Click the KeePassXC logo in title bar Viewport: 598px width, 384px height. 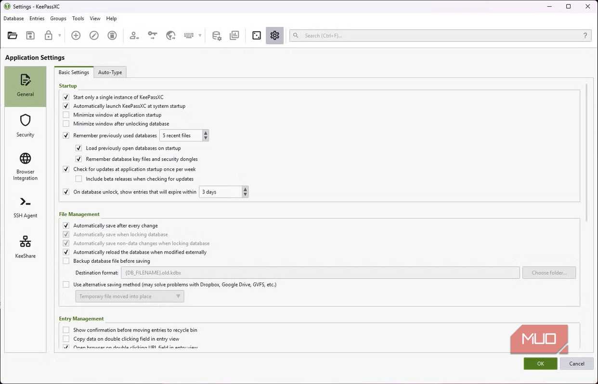click(x=7, y=6)
